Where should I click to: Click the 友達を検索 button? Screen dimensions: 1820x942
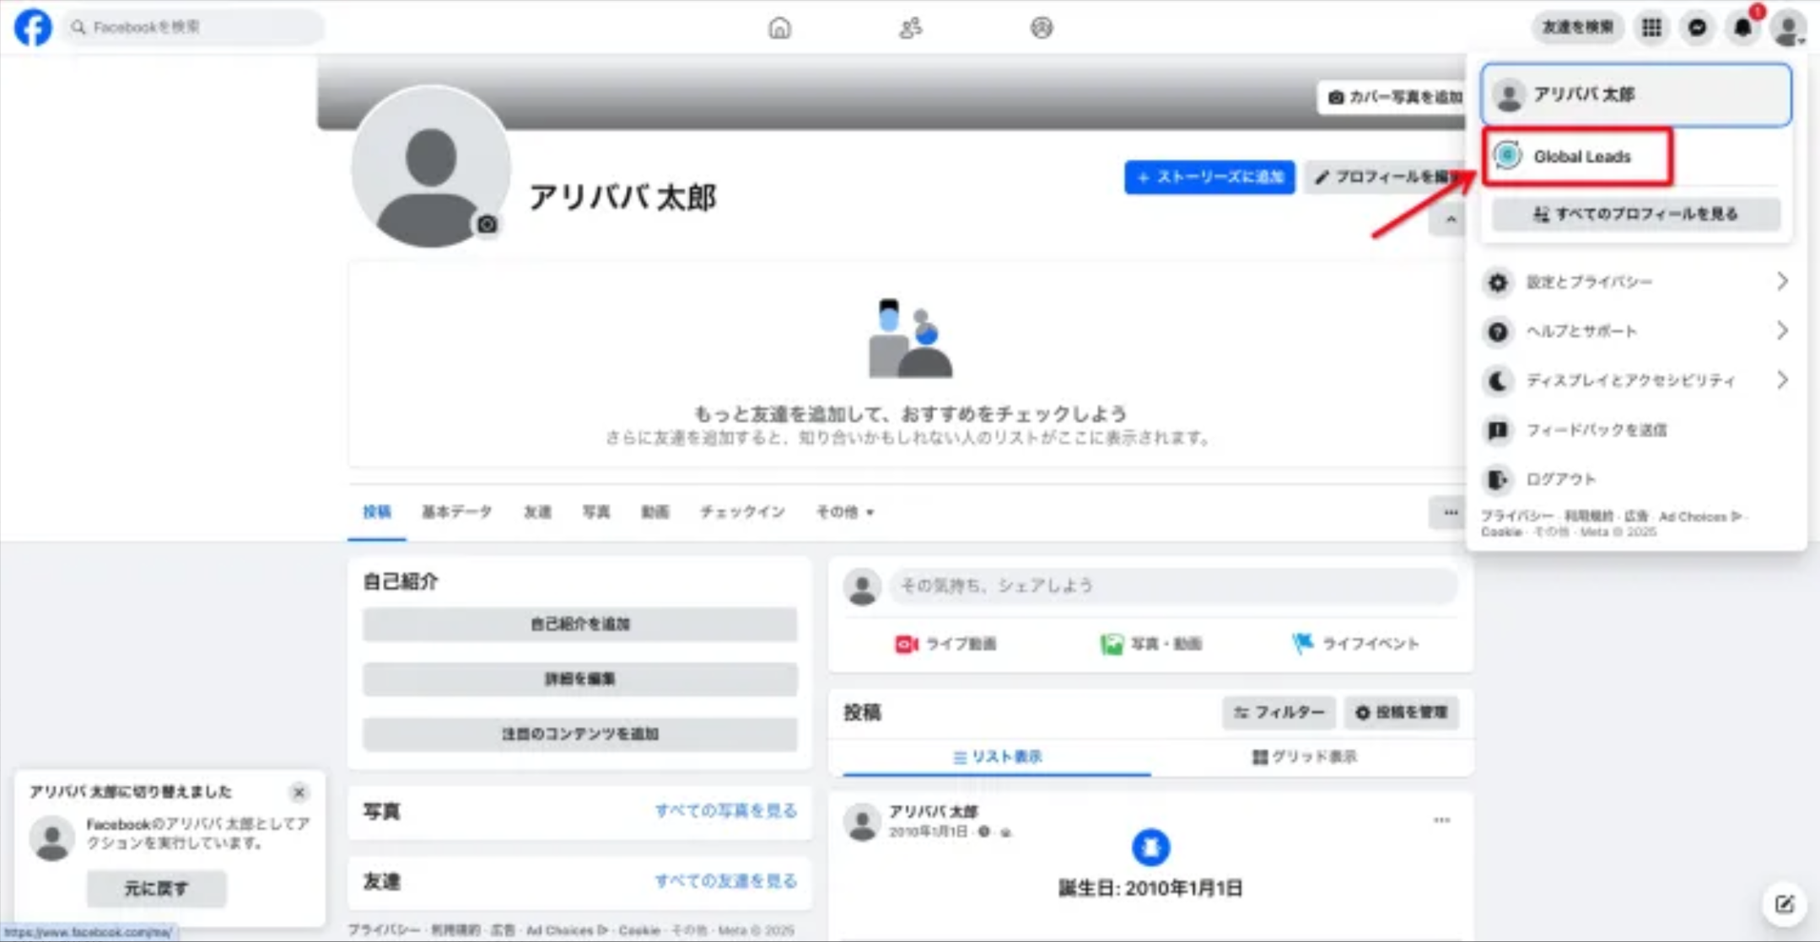point(1577,28)
